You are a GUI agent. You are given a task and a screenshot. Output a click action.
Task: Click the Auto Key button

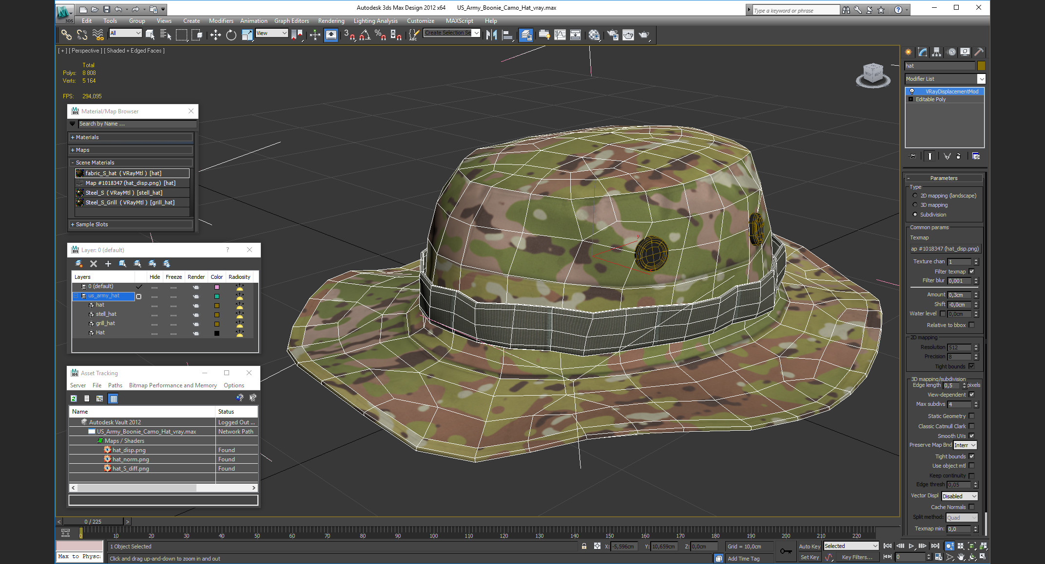point(810,546)
